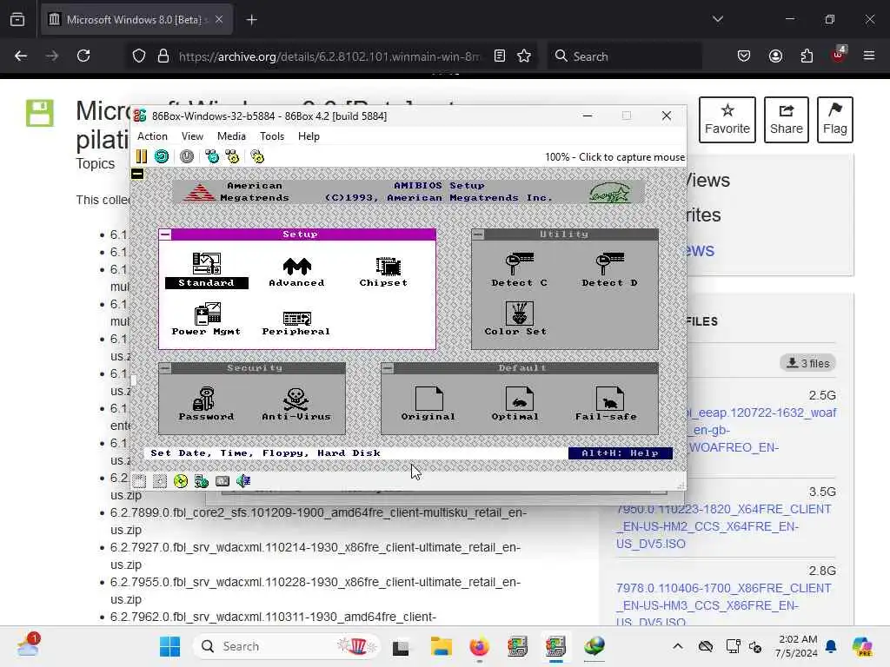Screen dimensions: 890x667
Task: Load the Fail-safe defaults icon
Action: [x=608, y=405]
